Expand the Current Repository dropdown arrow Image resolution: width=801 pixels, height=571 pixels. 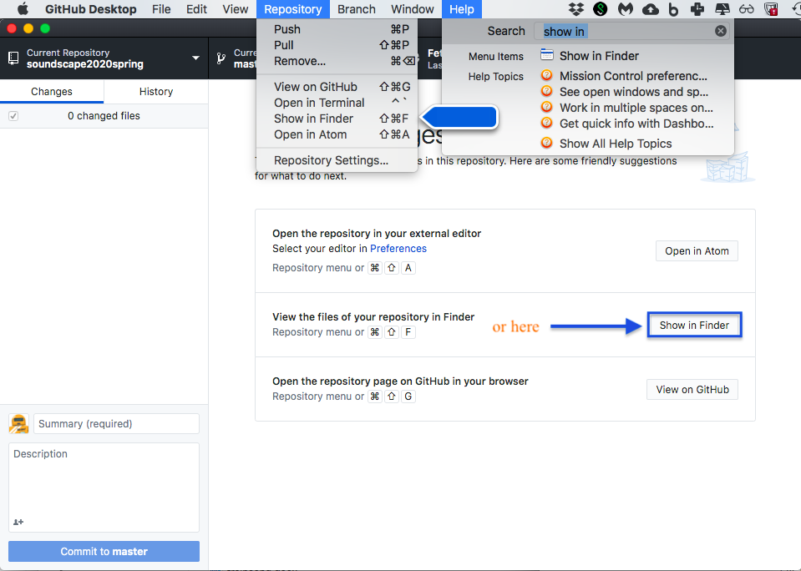click(195, 58)
